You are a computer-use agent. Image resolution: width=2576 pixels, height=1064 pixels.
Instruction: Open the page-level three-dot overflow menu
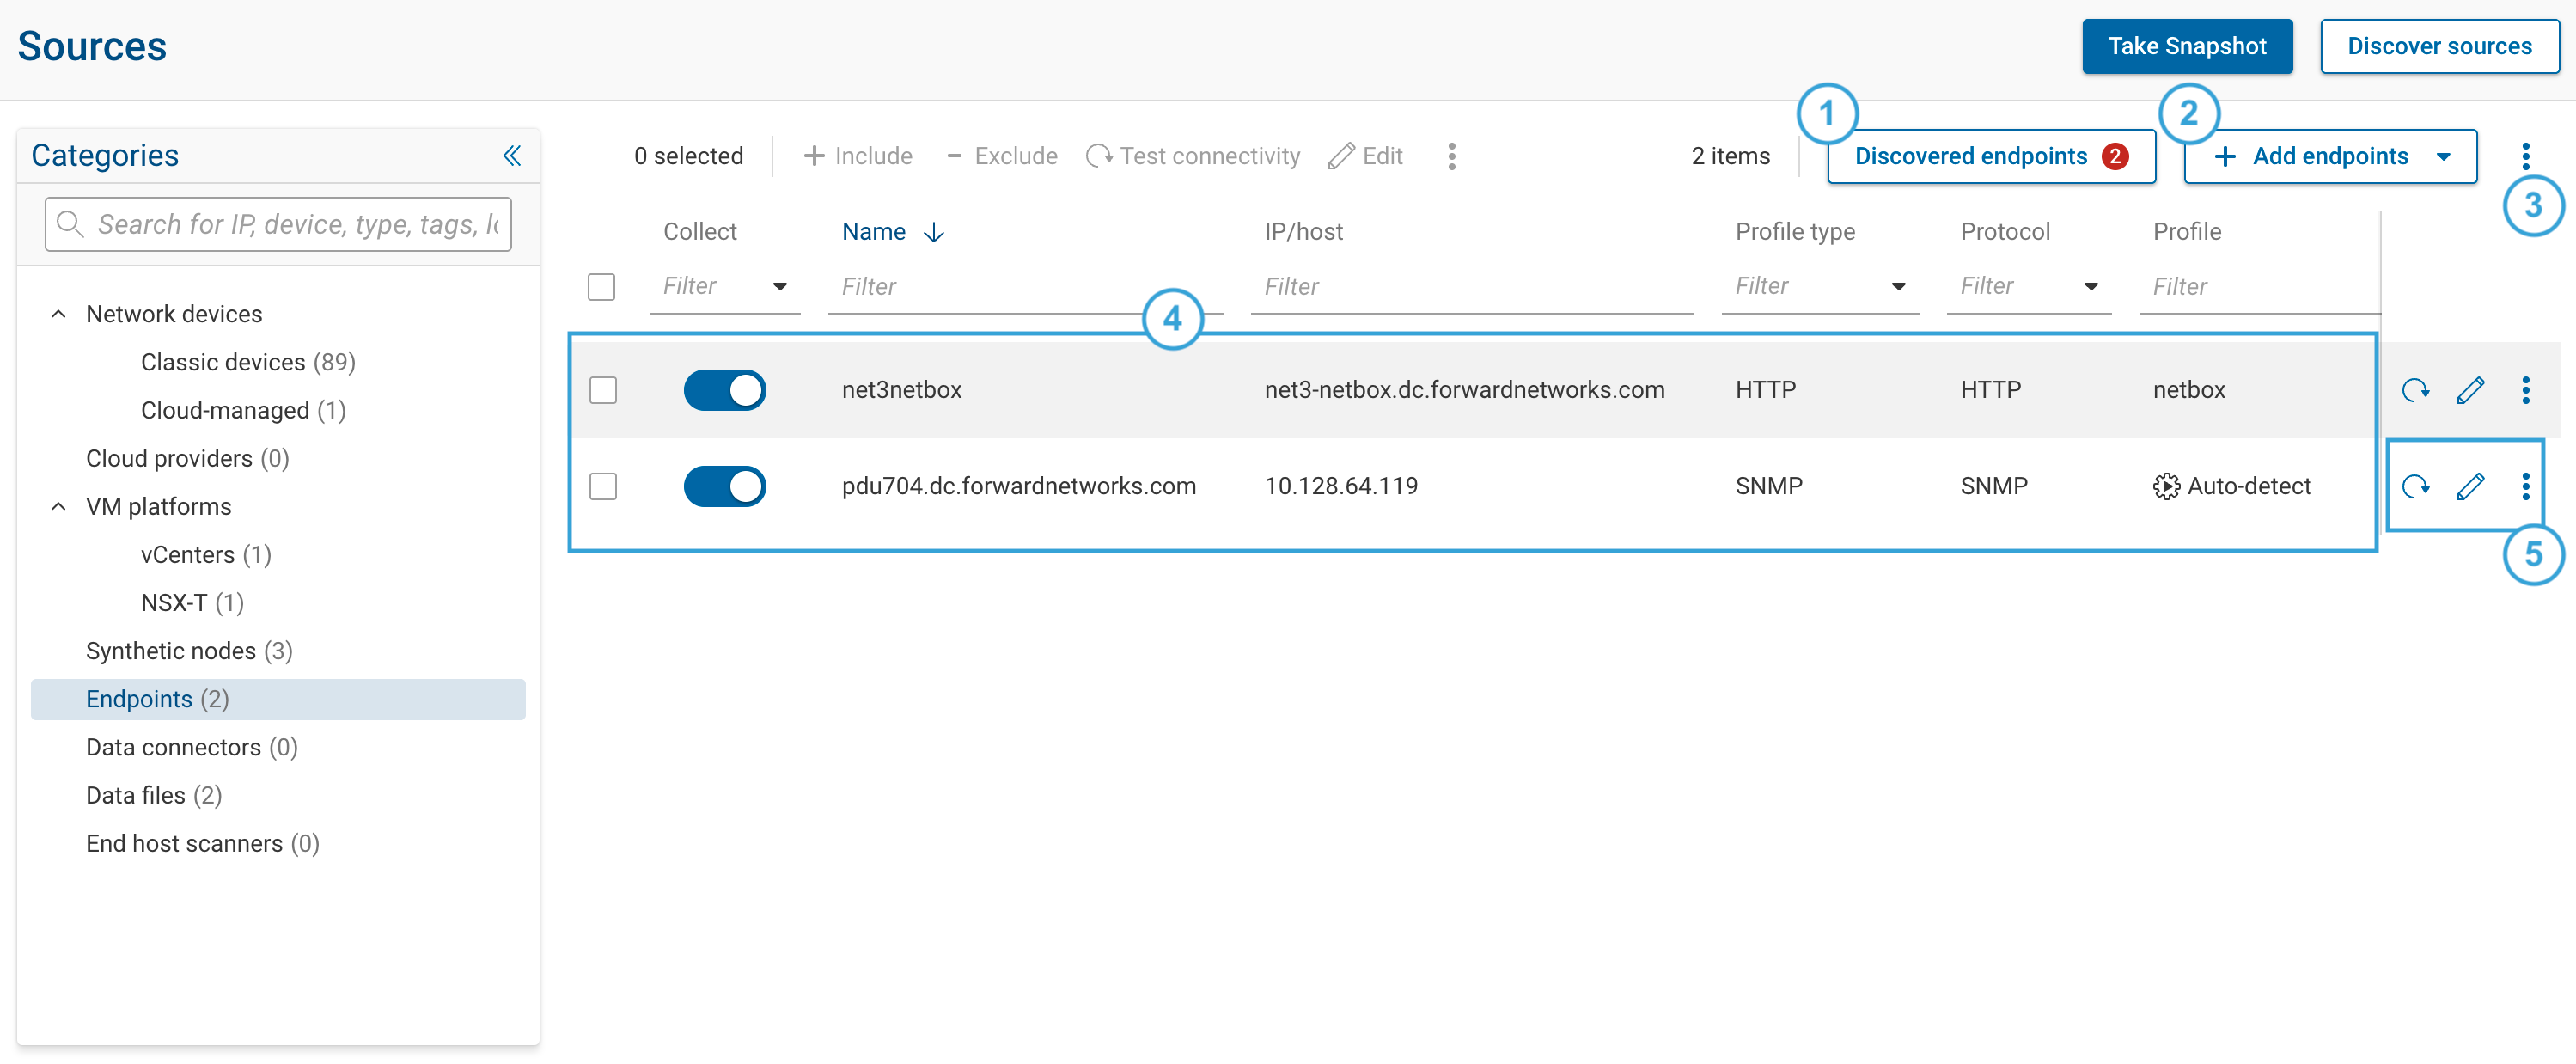(x=2526, y=156)
